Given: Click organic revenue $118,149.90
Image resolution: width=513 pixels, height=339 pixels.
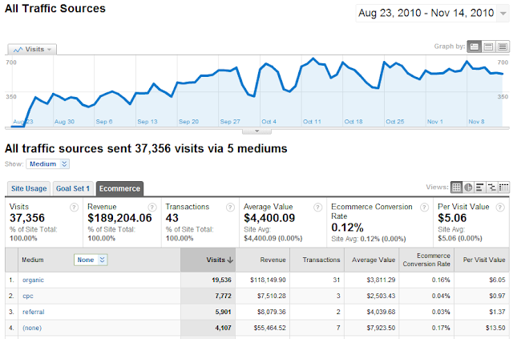Looking at the screenshot, I should coord(268,280).
